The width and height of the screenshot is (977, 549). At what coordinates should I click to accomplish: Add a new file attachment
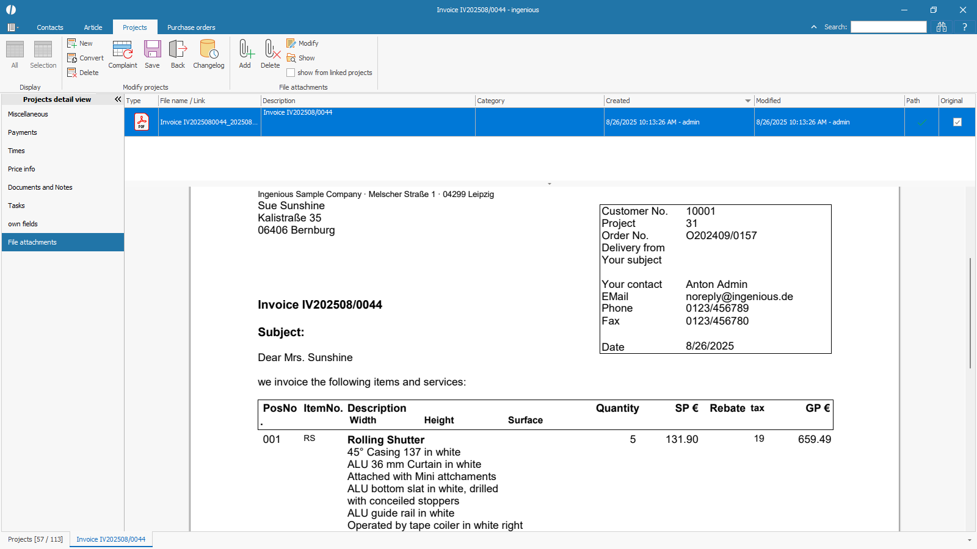[x=245, y=54]
